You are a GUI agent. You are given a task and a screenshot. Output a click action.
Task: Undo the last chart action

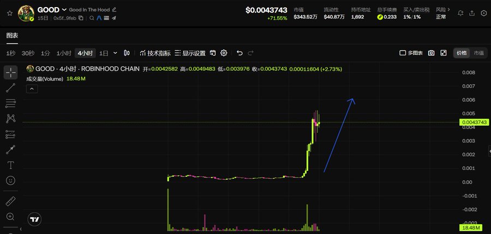point(239,53)
